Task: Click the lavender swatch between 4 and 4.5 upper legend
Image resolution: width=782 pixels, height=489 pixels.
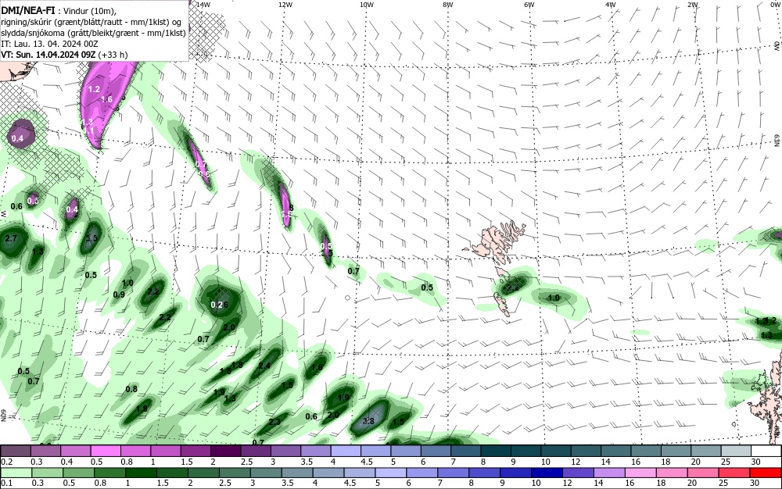Action: coord(346,451)
